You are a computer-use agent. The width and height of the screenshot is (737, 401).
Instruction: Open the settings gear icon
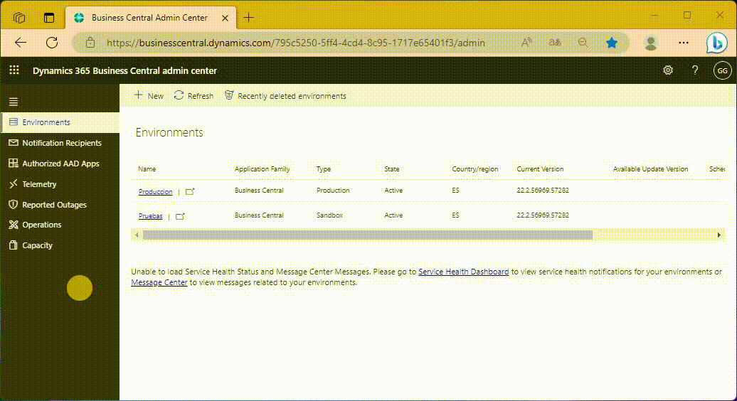point(667,70)
